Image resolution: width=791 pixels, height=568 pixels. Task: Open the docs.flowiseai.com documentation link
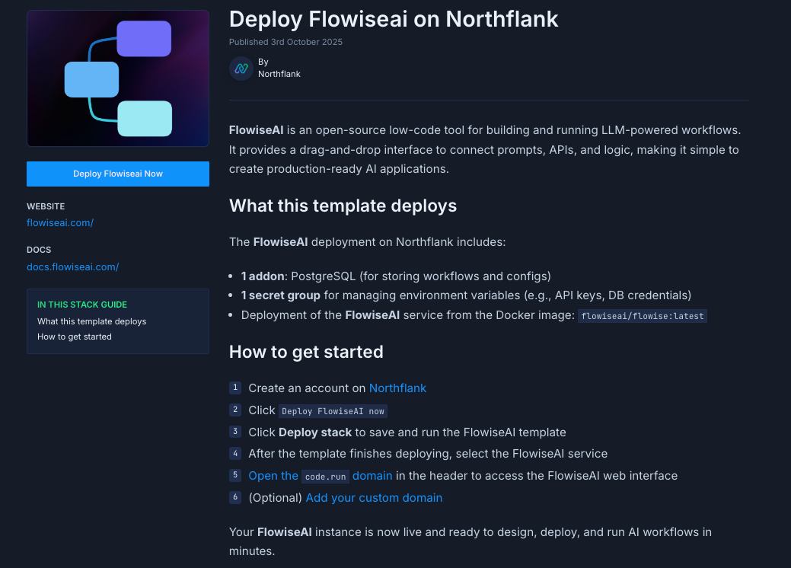coord(72,266)
